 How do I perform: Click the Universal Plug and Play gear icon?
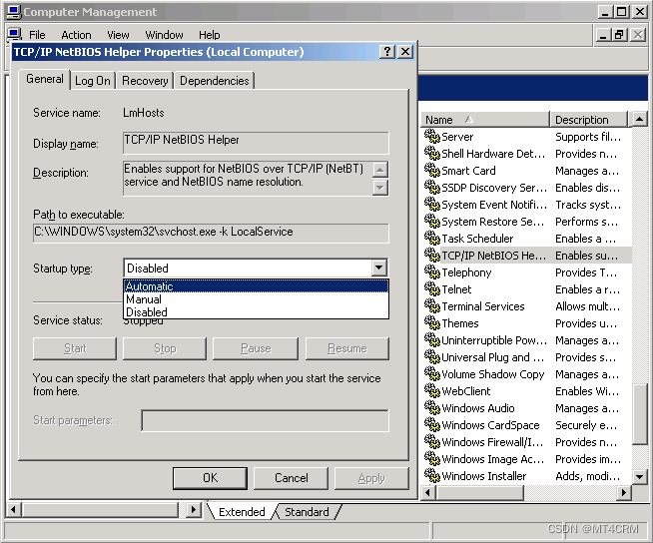432,357
